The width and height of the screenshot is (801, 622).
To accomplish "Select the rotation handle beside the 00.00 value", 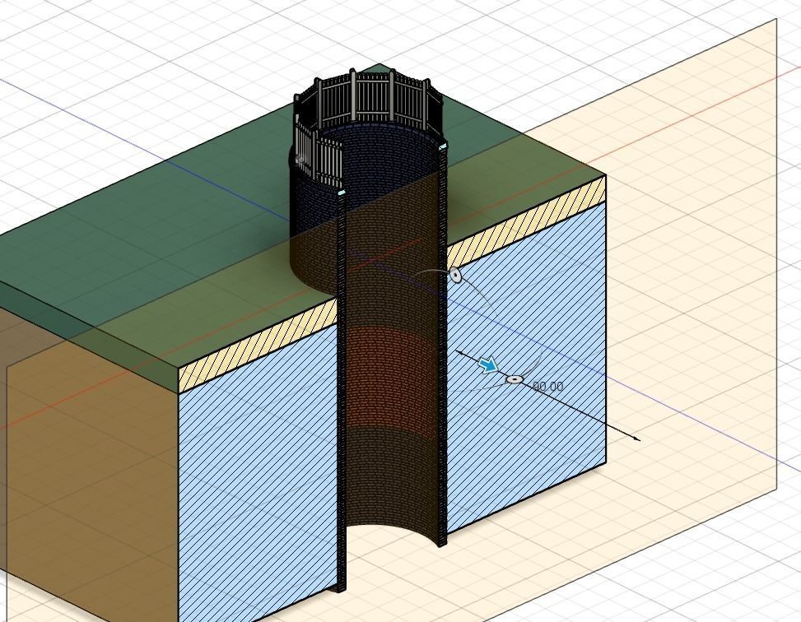I will [515, 379].
